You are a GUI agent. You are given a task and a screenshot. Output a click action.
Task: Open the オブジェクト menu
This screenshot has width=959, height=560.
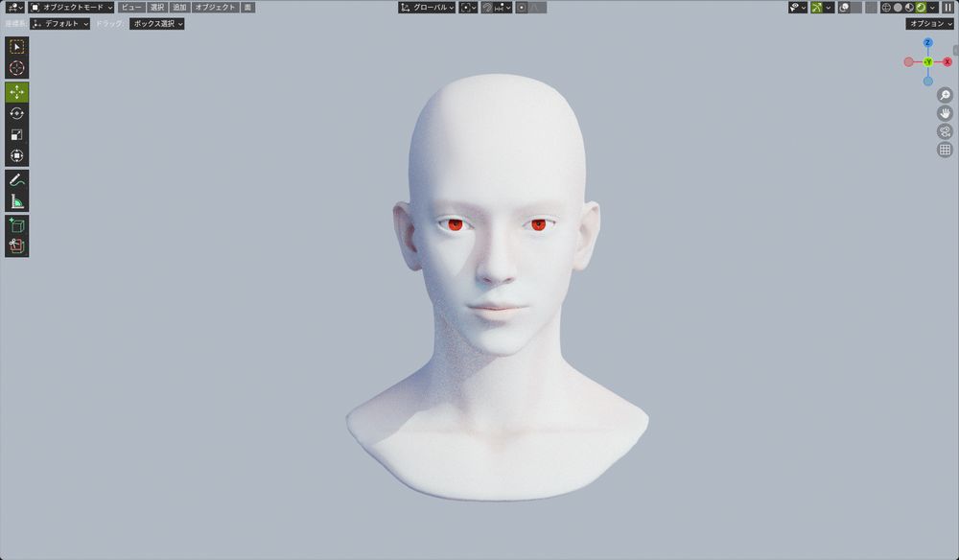coord(215,8)
